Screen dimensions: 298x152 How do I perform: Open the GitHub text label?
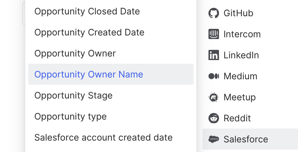(x=238, y=13)
